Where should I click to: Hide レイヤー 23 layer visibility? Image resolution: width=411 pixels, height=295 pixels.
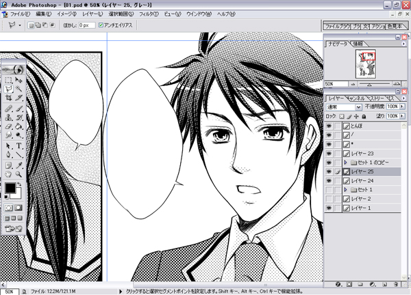tap(329, 154)
